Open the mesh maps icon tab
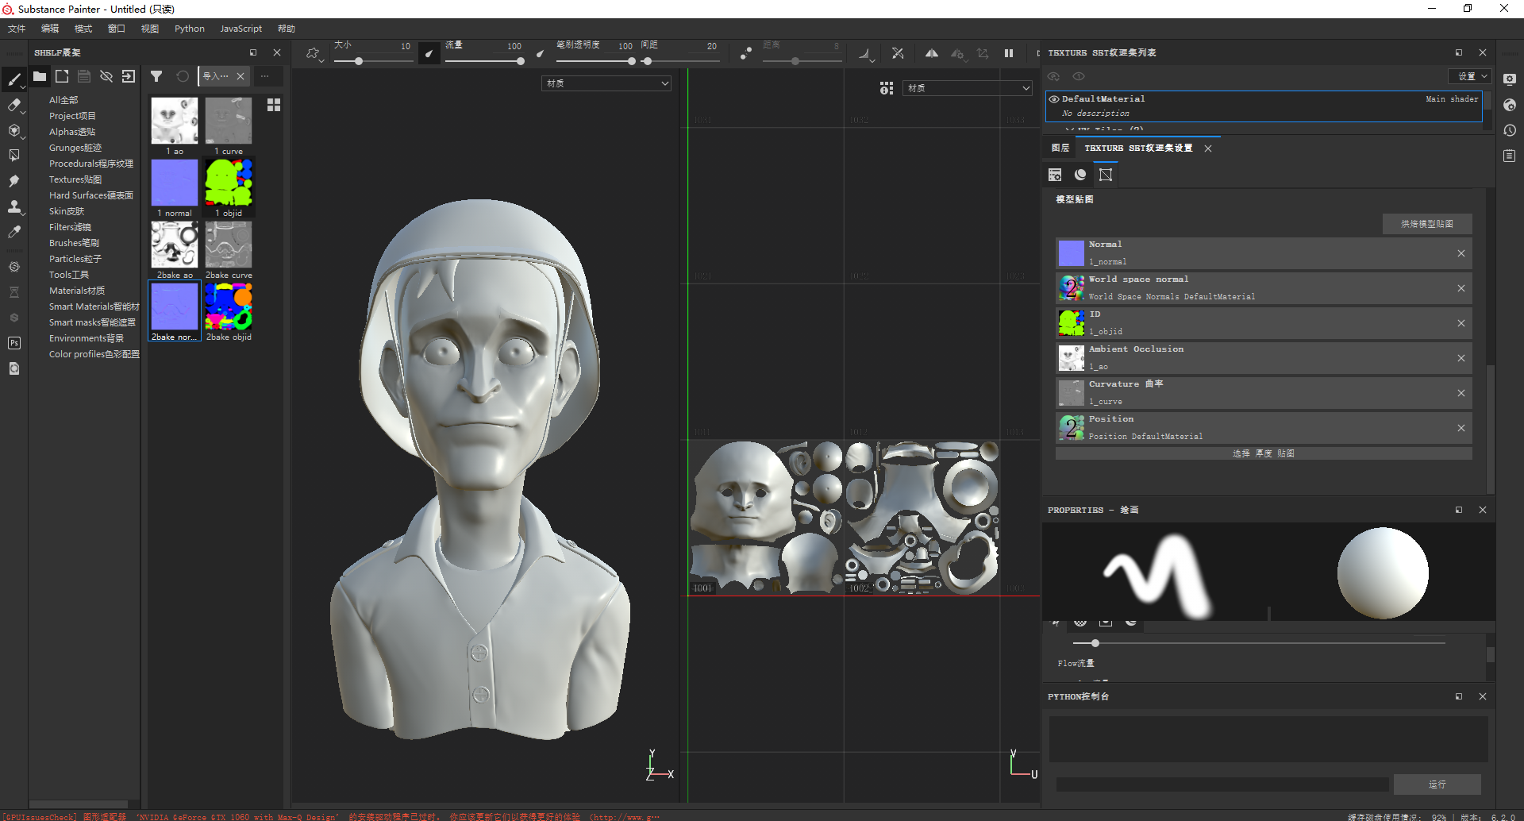The height and width of the screenshot is (821, 1524). (x=1106, y=175)
